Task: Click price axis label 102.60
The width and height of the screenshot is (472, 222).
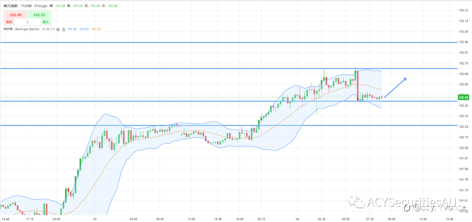Action: (x=463, y=84)
